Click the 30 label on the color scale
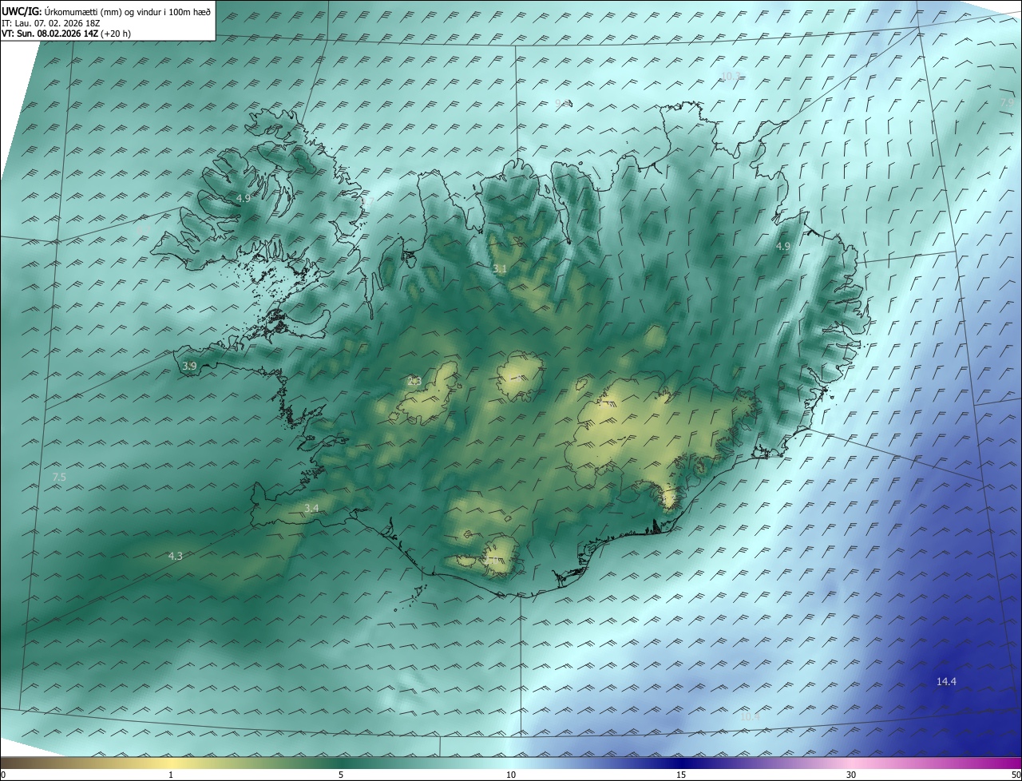 pyautogui.click(x=851, y=775)
